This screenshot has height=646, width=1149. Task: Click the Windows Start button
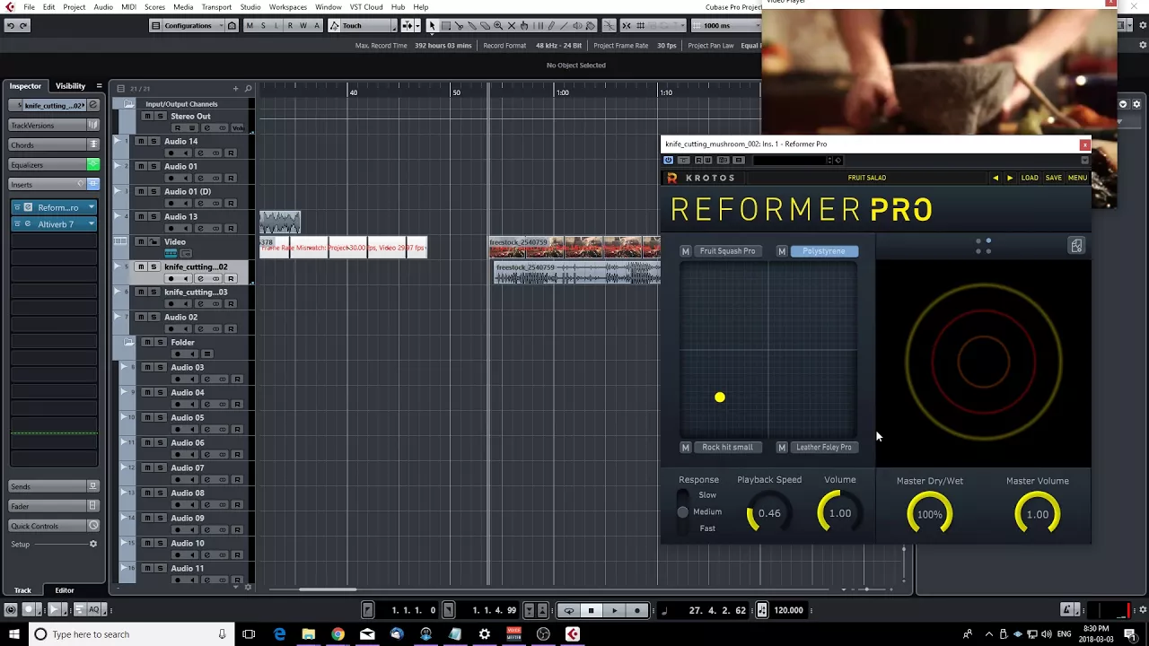(x=13, y=634)
